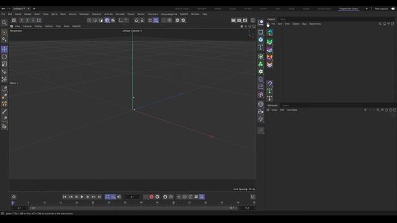Select the Rotate tool in left toolbar
The width and height of the screenshot is (397, 223).
click(x=4, y=56)
